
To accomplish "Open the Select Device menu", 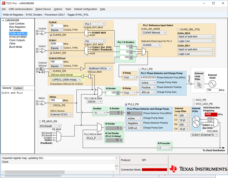I will coord(43,9).
